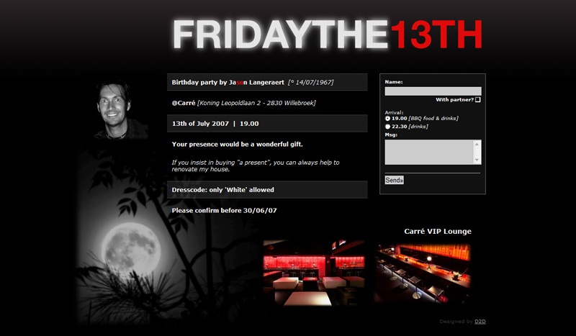The width and height of the screenshot is (576, 336).
Task: Choose the 22.30 drinks arrival option
Action: coord(387,127)
